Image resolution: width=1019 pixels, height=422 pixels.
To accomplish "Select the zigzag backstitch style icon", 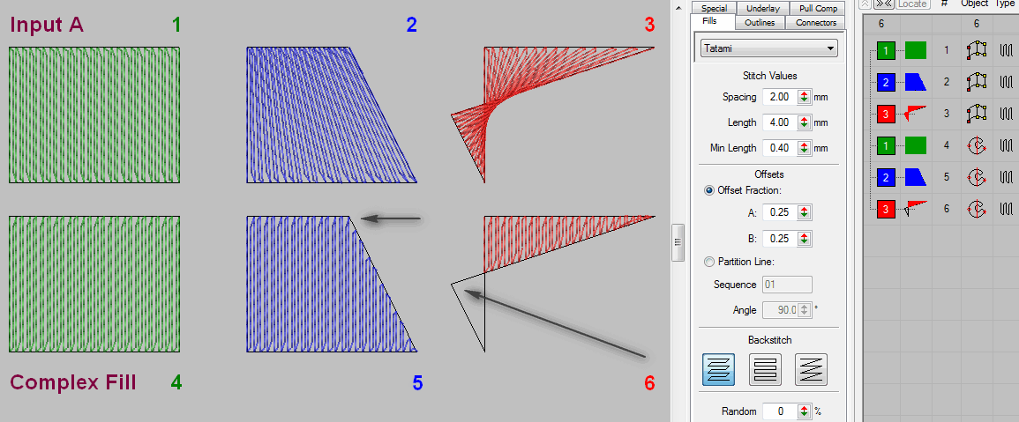I will tap(811, 369).
